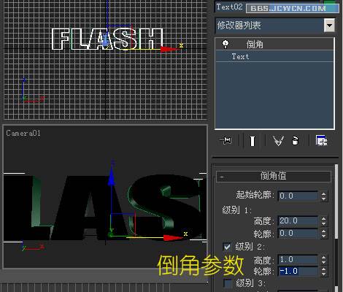Click the command panel vertical scrollbar
This screenshot has height=292, width=343.
336,202
